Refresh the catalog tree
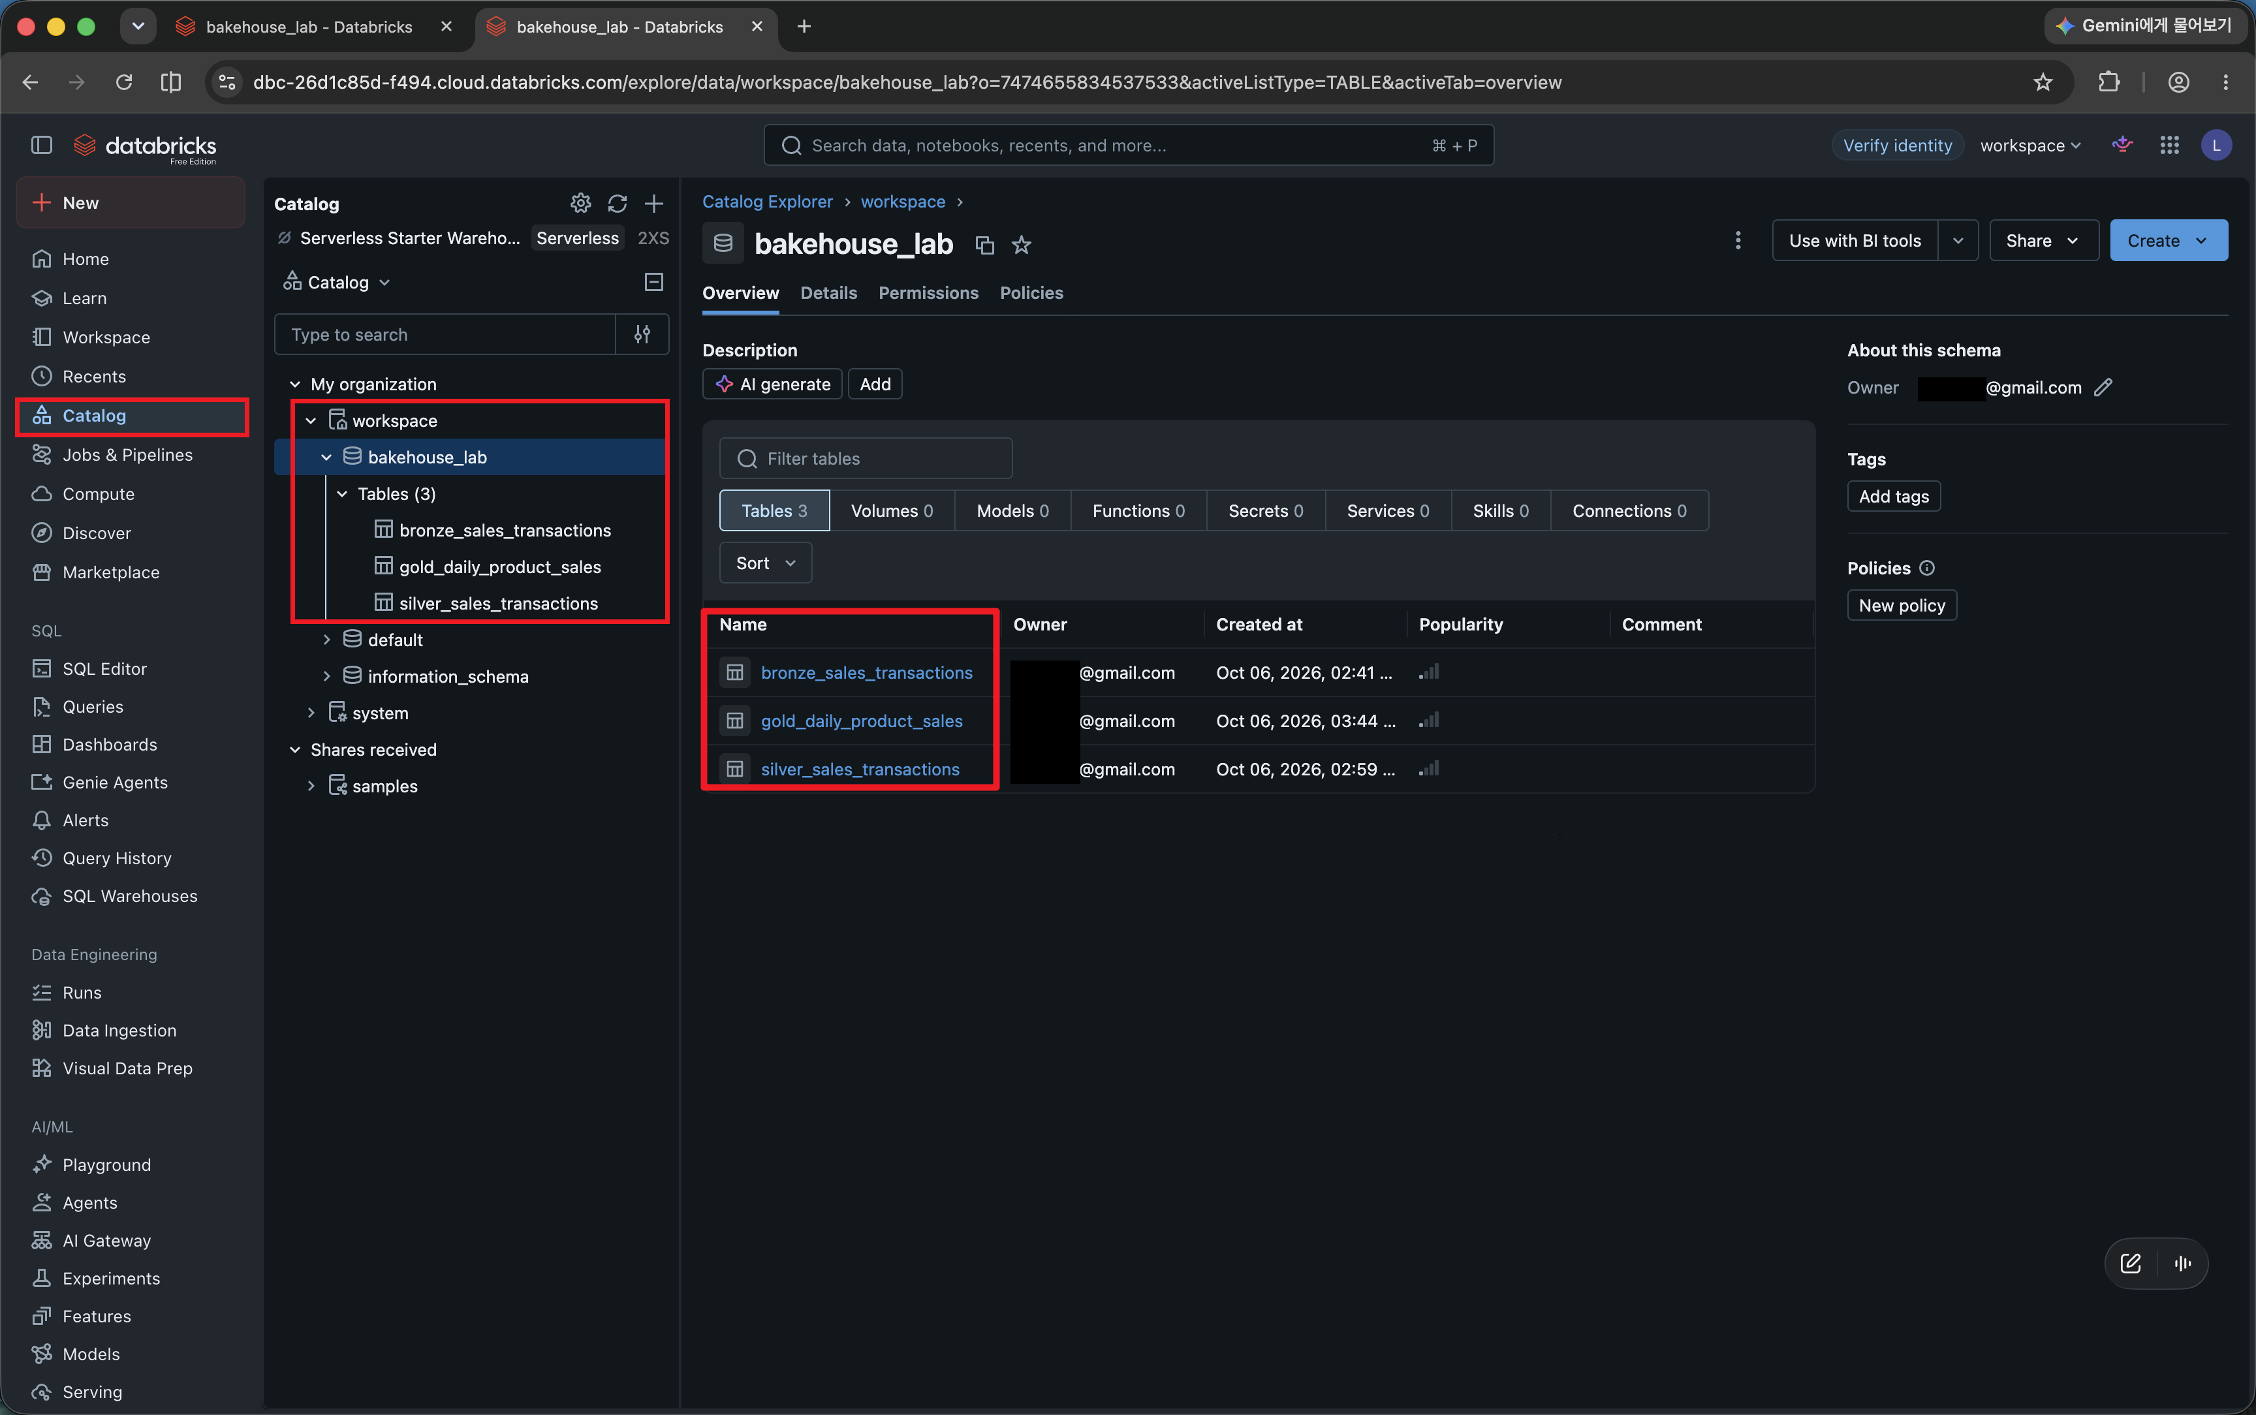2256x1415 pixels. 617,203
